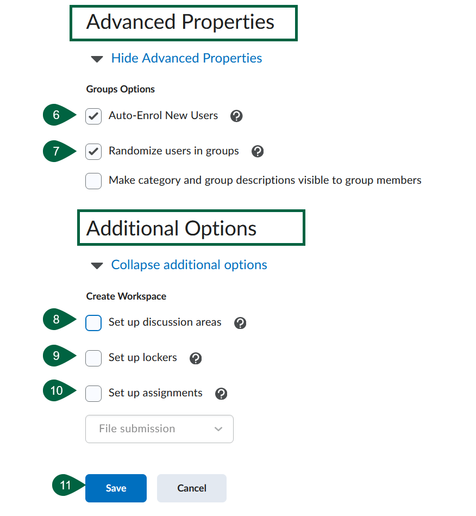Save the group settings

point(116,488)
